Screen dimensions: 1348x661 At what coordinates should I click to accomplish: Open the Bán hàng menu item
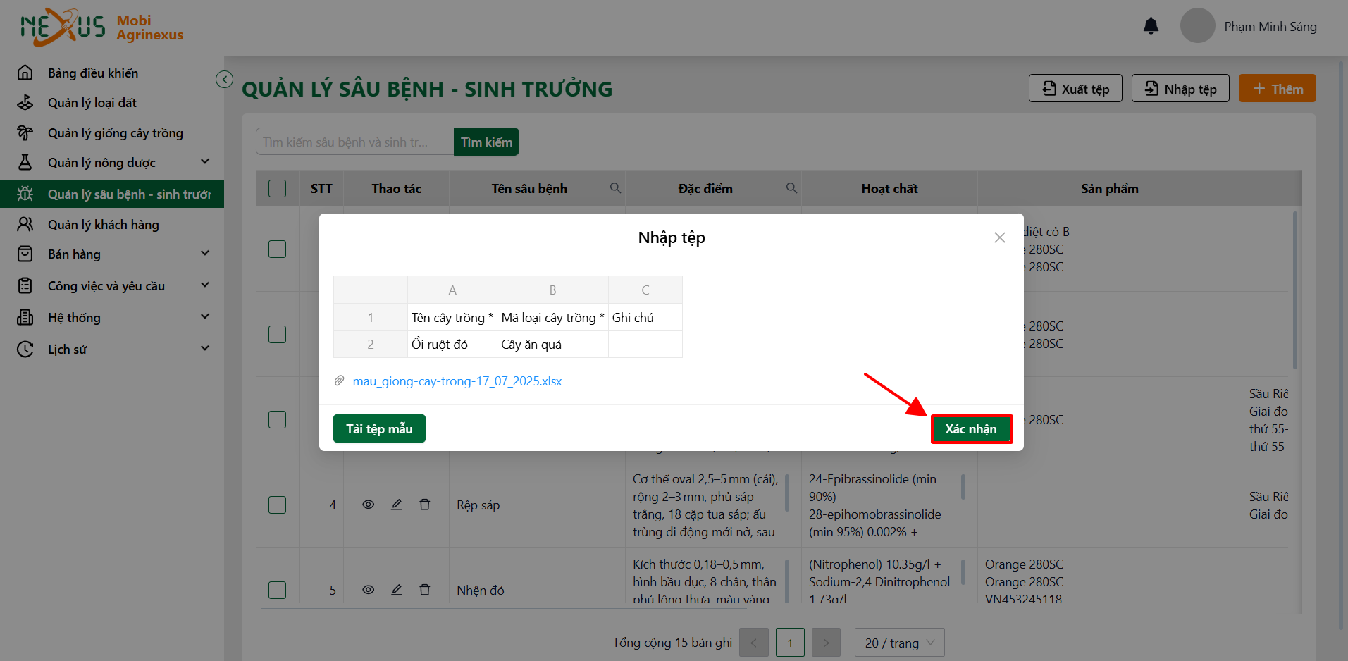pyautogui.click(x=112, y=254)
